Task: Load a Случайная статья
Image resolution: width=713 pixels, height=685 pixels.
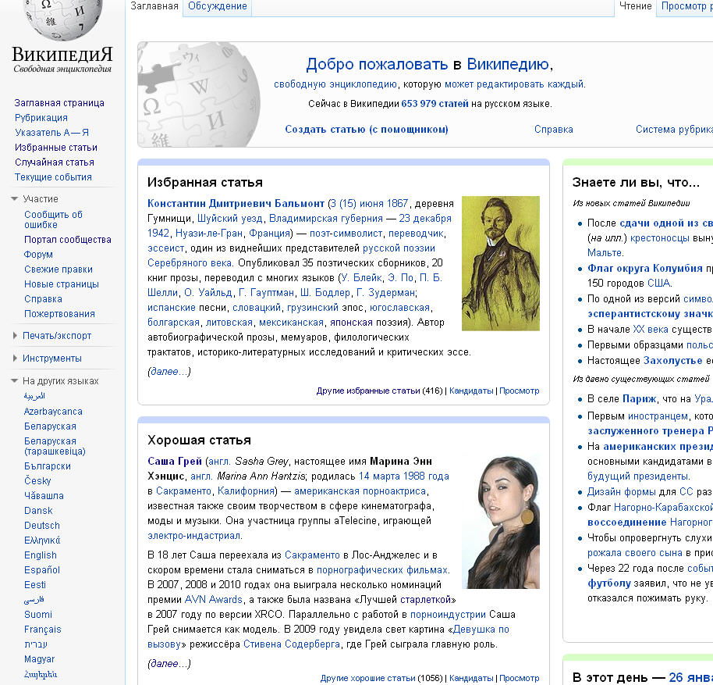Action: [x=55, y=162]
